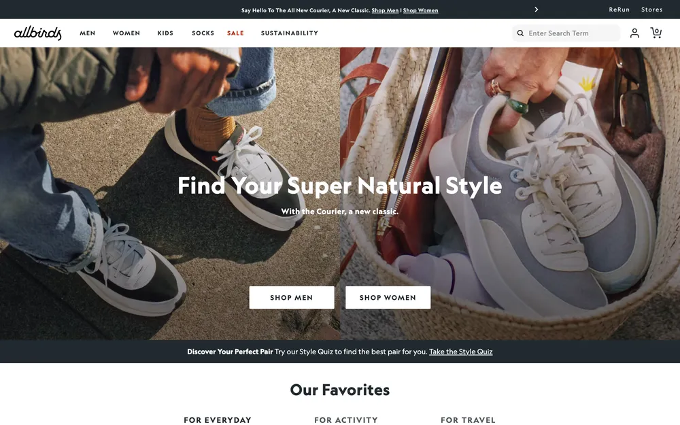Go to the Sale section
The height and width of the screenshot is (425, 680).
tap(235, 33)
